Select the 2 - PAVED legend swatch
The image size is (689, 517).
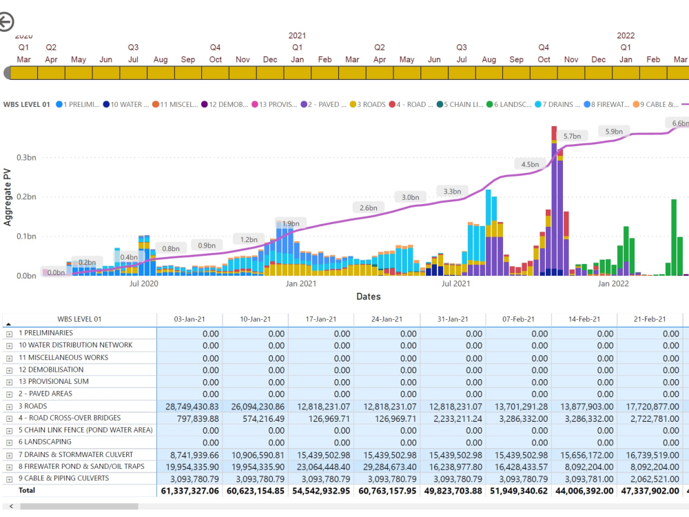[x=304, y=104]
